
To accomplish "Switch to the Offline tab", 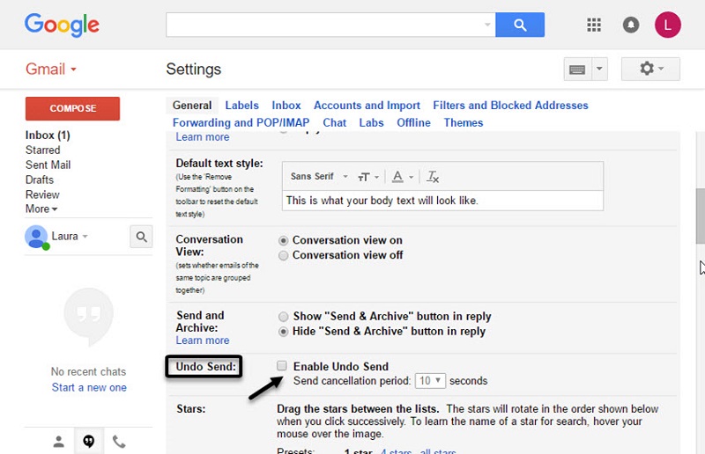I will (x=413, y=123).
